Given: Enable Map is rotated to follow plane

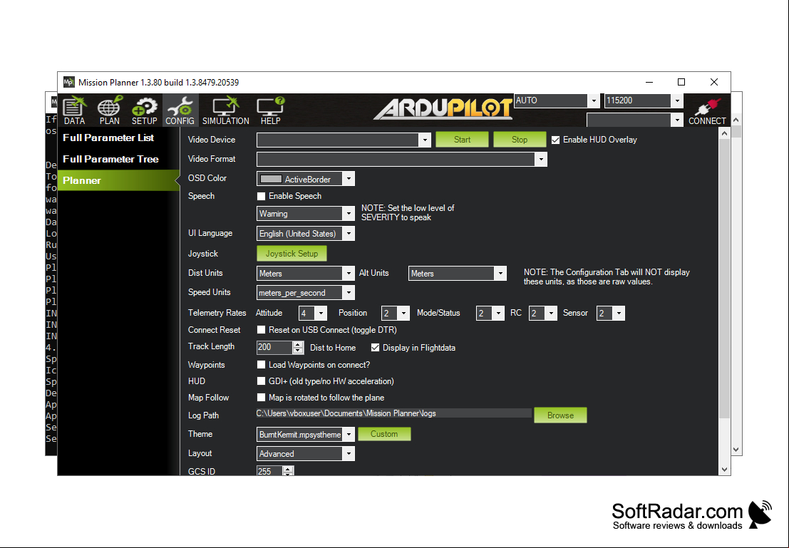Looking at the screenshot, I should coord(261,398).
